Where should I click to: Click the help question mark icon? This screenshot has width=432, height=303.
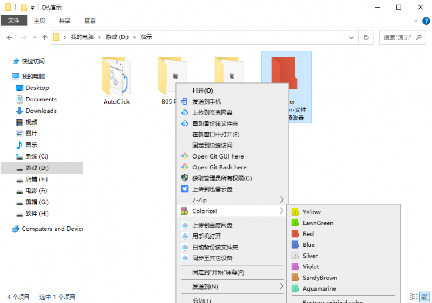click(x=426, y=21)
